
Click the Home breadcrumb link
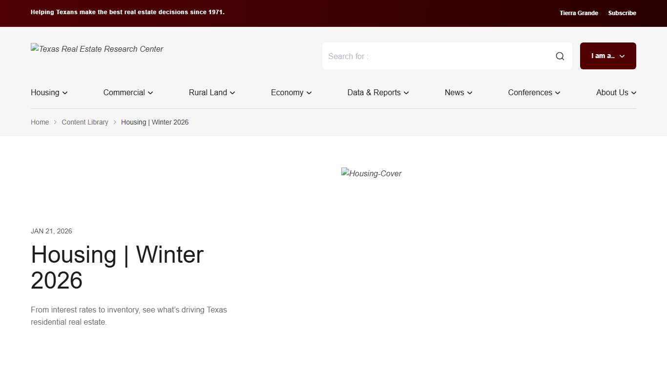[x=40, y=122]
